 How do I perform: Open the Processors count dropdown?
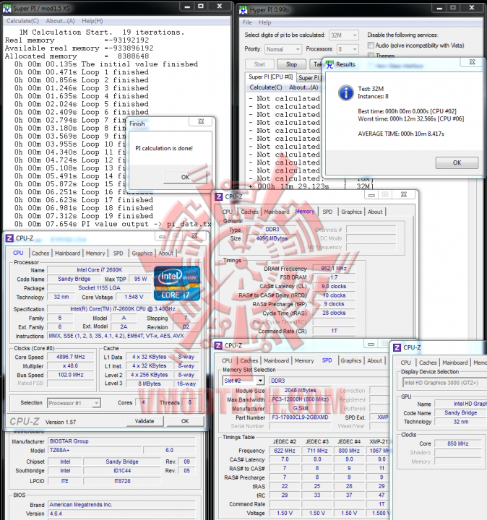pos(348,49)
